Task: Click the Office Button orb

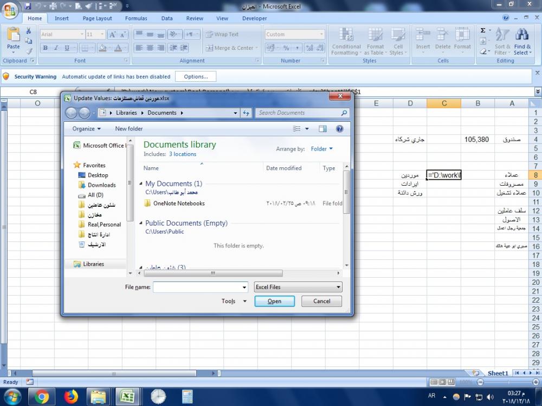Action: [x=10, y=10]
